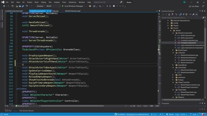Click the Local Windows Debugger button label
This screenshot has height=116, width=207.
74,6
